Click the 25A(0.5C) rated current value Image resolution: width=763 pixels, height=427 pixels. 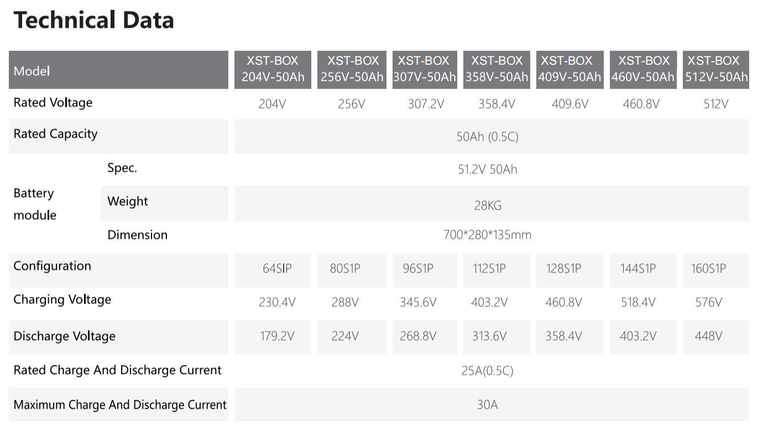pos(487,371)
